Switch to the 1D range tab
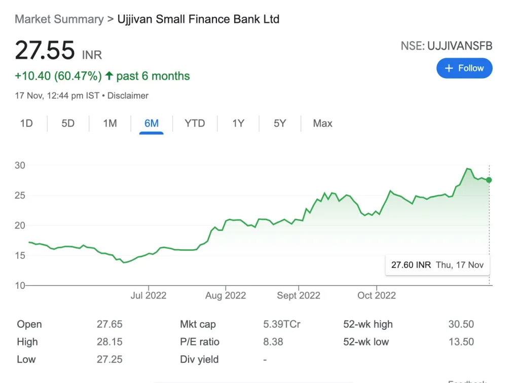Screen dimensions: 519x383 pyautogui.click(x=26, y=124)
